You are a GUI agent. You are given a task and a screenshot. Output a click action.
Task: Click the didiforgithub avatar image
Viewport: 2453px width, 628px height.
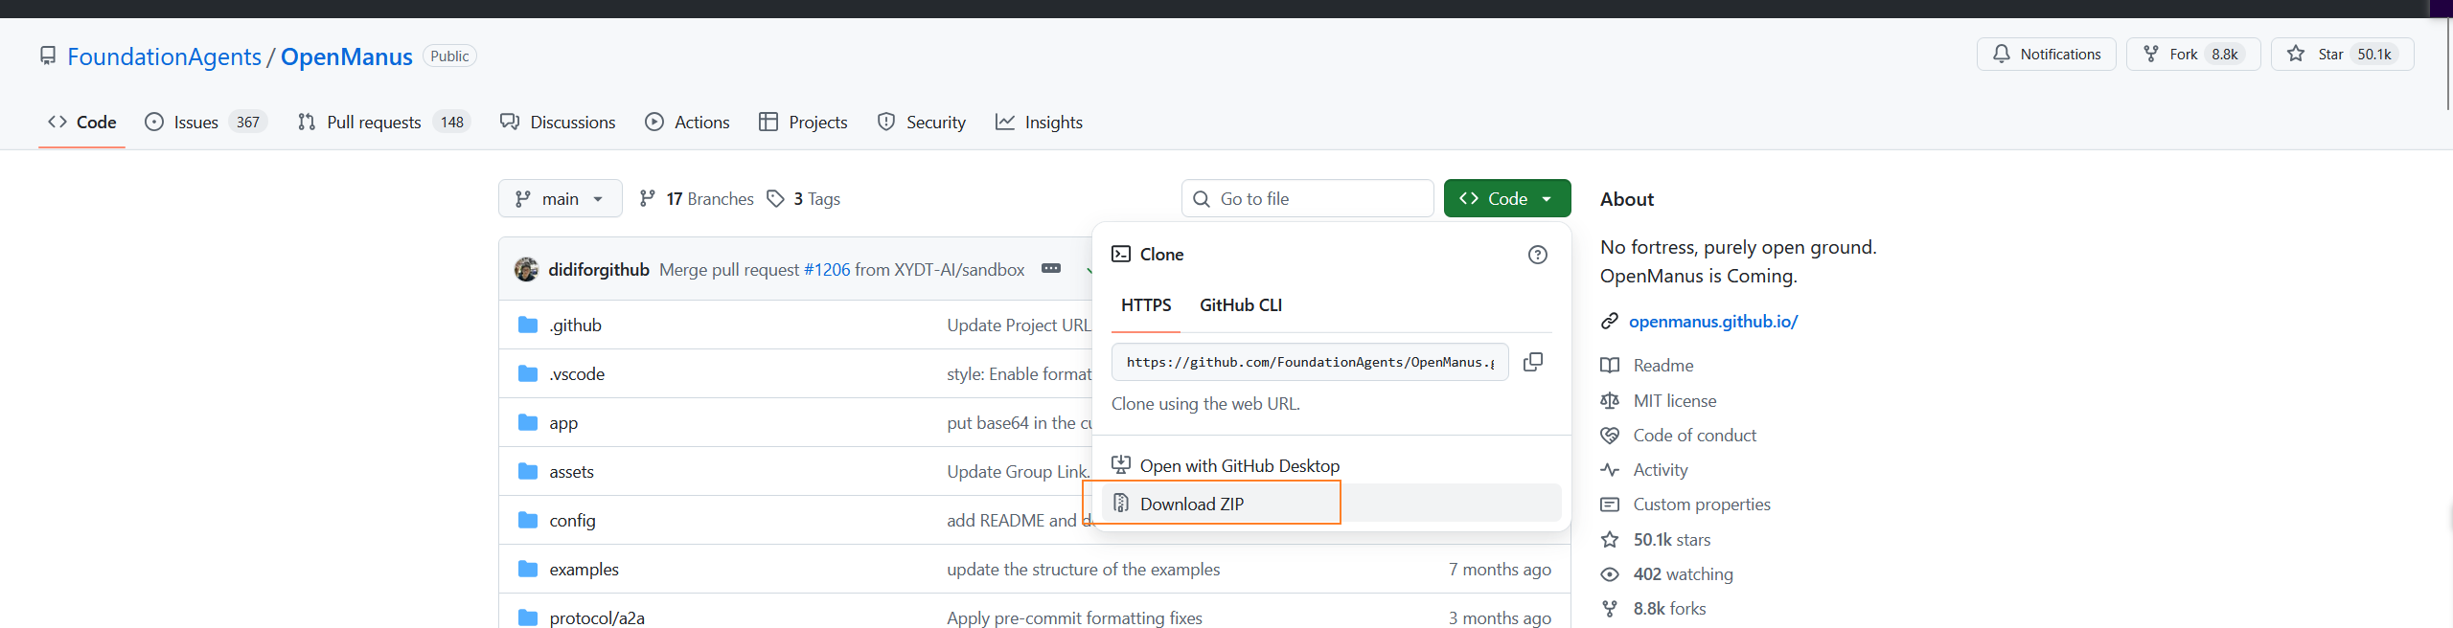pyautogui.click(x=526, y=270)
